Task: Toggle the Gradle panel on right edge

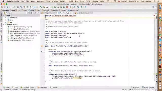Action: [156, 16]
